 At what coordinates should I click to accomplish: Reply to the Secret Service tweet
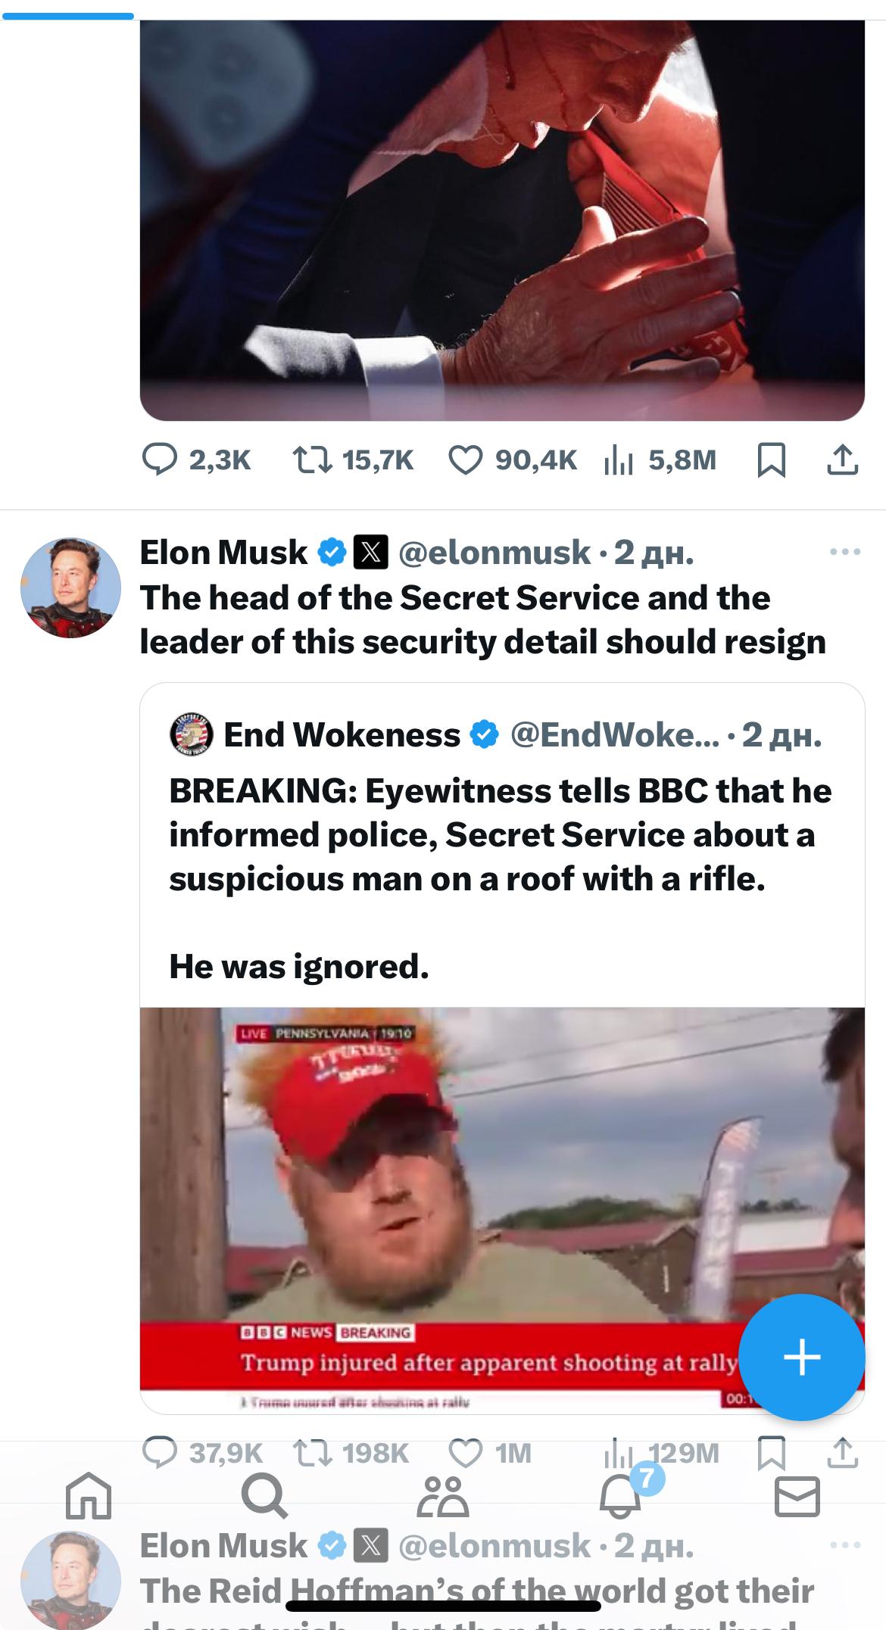160,1452
